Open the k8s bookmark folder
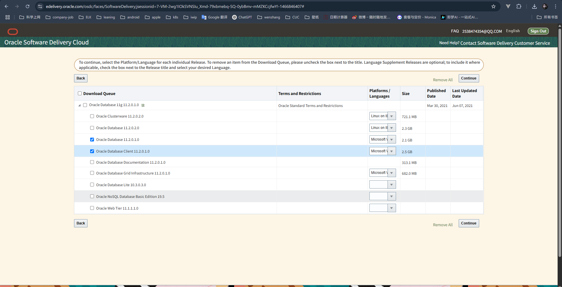Image resolution: width=562 pixels, height=287 pixels. (x=172, y=17)
